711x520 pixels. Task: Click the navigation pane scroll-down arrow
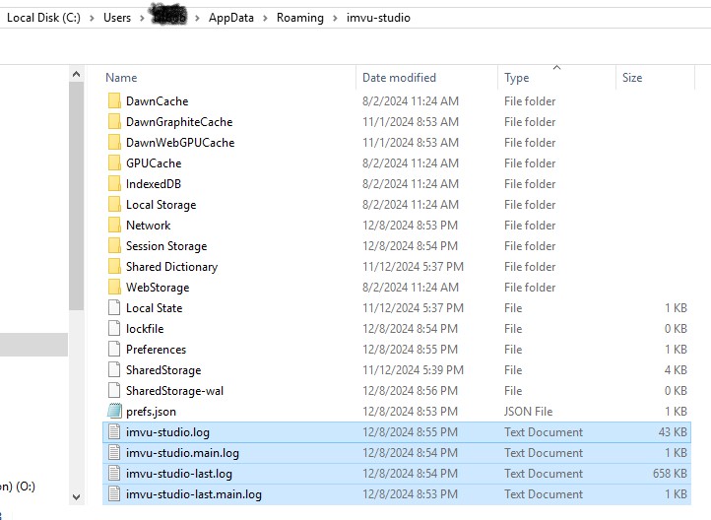pos(76,497)
